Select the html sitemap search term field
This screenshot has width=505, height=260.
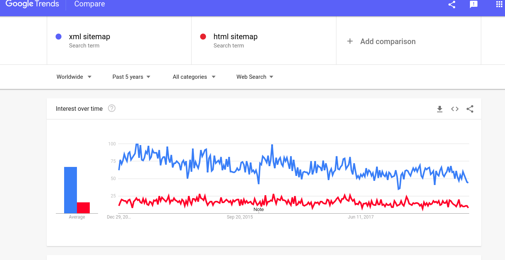(x=235, y=37)
